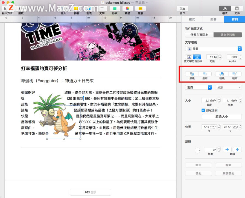Click the 解散群組 ungroup button
Screen dimensions: 245x198
coord(228,173)
